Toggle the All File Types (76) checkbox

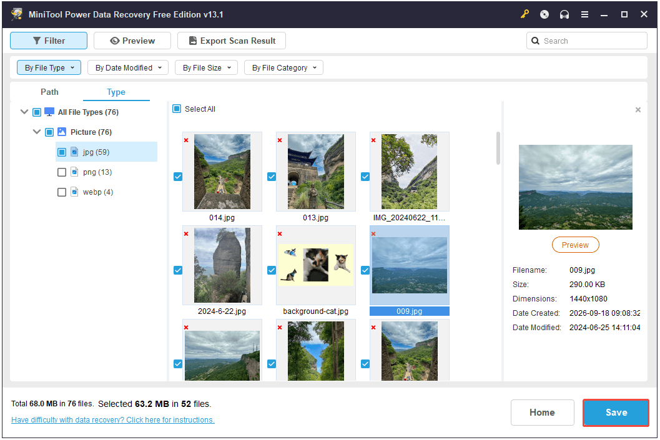click(37, 112)
